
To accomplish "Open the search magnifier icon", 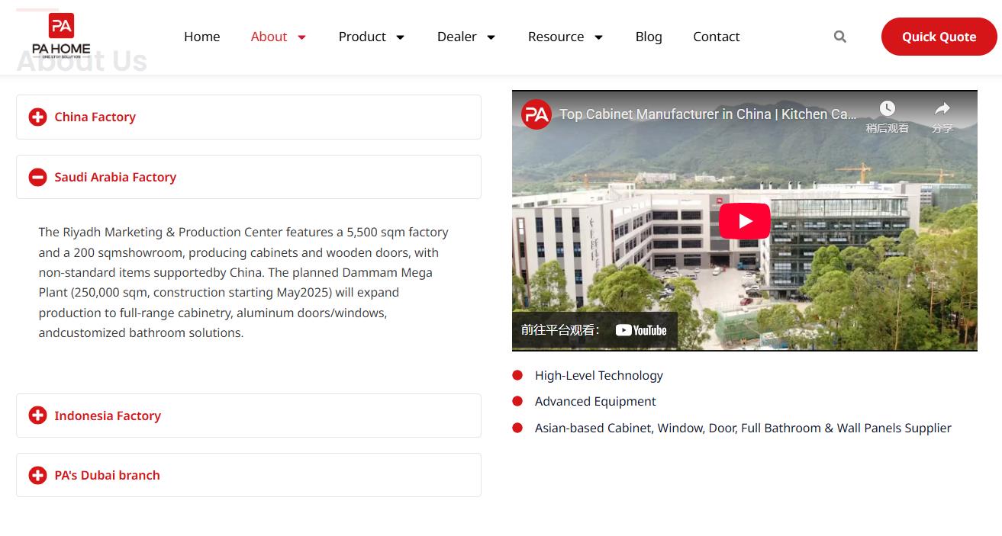I will 840,37.
